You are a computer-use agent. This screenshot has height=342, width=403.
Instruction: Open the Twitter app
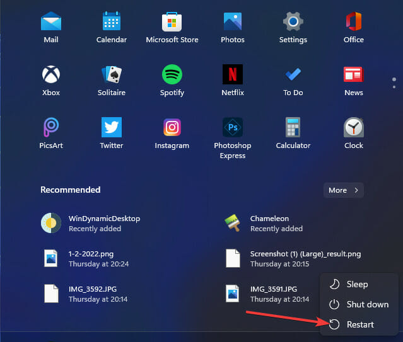click(x=112, y=133)
